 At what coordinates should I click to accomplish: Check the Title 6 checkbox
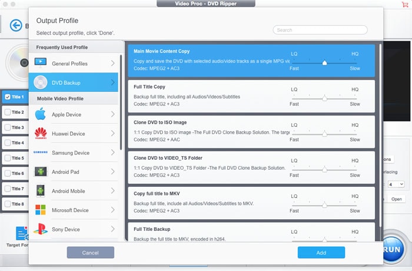(8, 173)
